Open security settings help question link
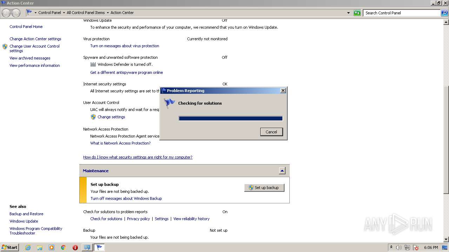Viewport: 449px width, 252px height. pos(138,157)
